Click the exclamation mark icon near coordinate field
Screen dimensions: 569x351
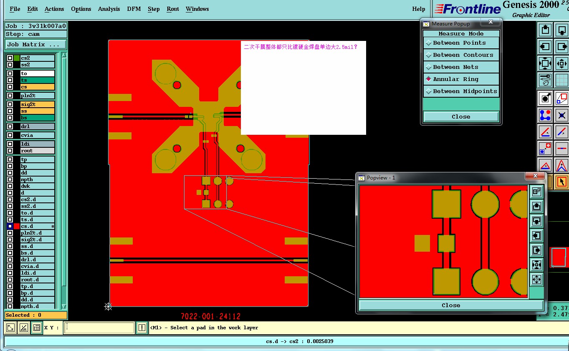142,328
